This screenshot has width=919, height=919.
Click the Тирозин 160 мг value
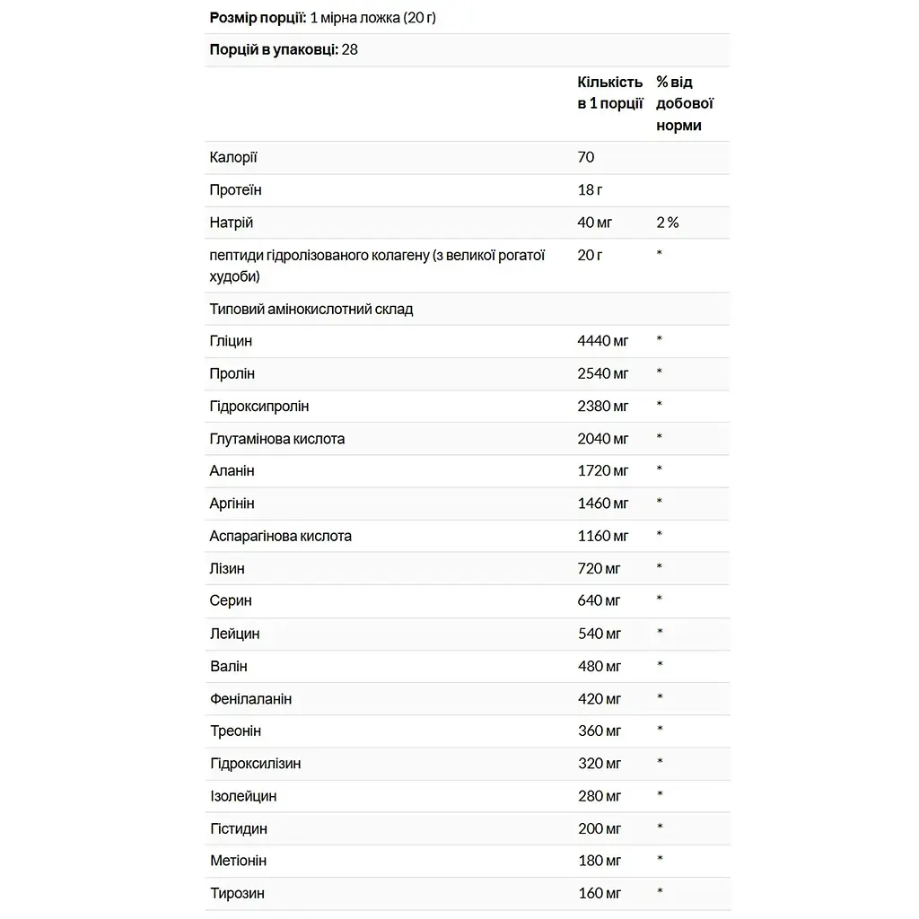pyautogui.click(x=599, y=893)
